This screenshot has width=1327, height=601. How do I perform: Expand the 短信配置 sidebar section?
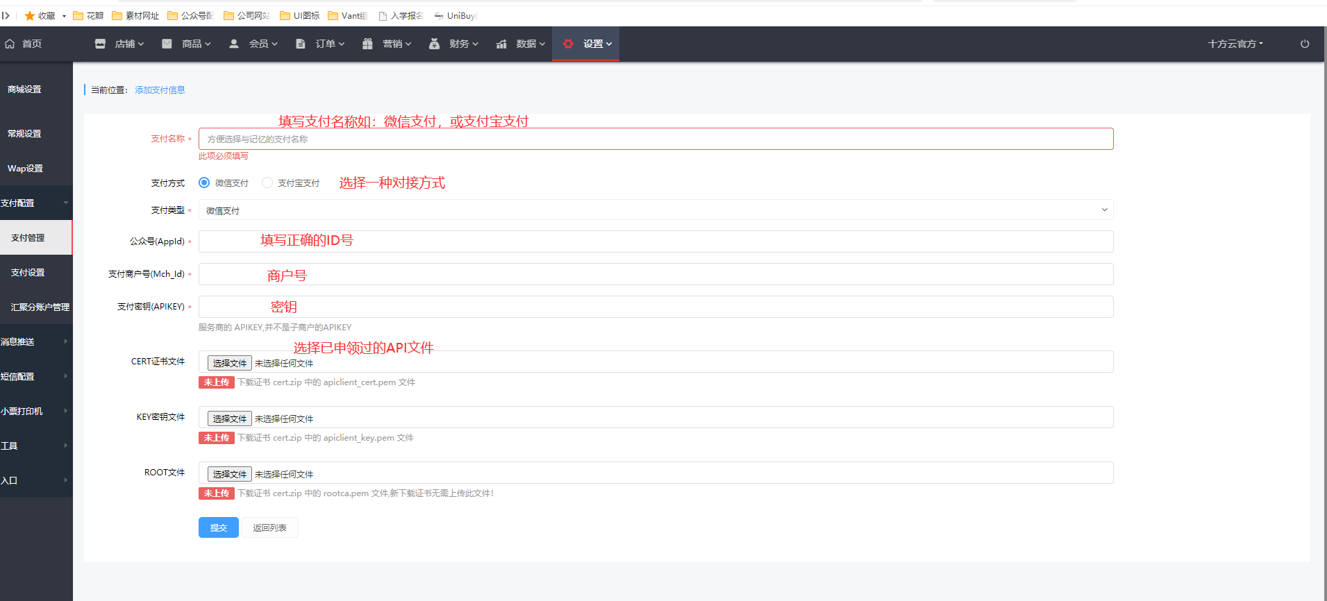coord(36,376)
